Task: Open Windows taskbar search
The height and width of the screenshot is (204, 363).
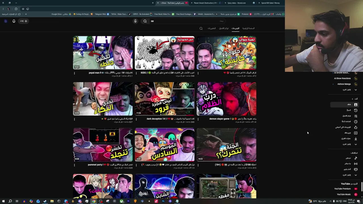Action: coord(10,201)
